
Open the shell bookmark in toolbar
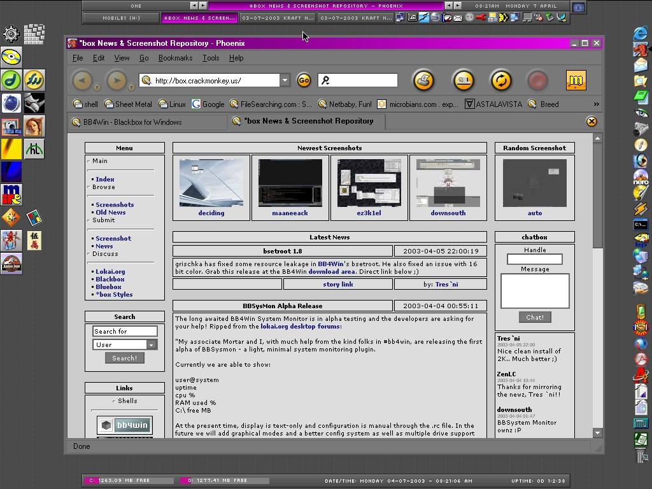[85, 104]
